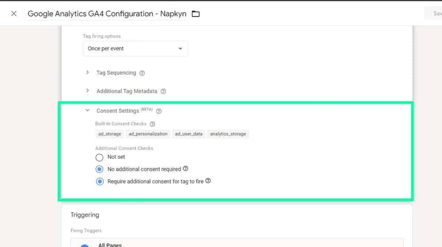Select No additional consent required option
The image size is (442, 247).
pos(99,169)
